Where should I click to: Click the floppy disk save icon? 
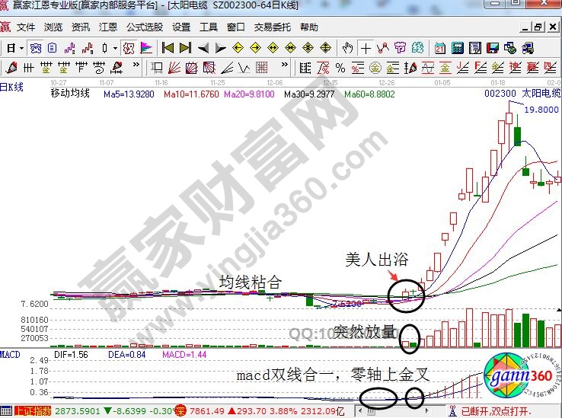tap(493, 48)
